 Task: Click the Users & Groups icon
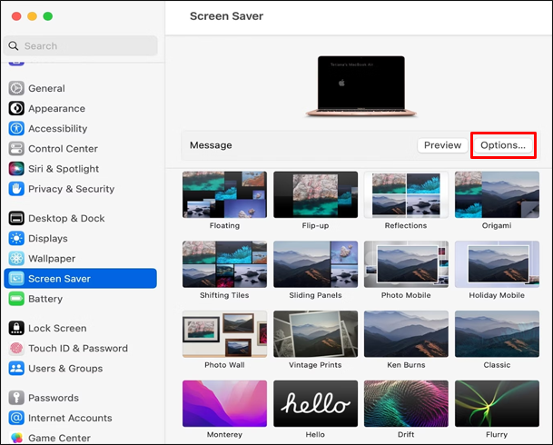(16, 368)
